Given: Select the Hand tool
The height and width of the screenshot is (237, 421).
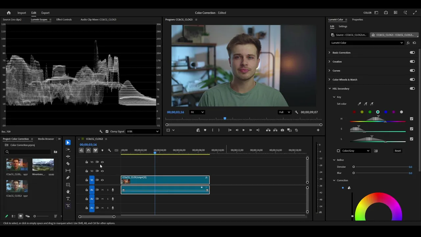Looking at the screenshot, I should pos(68,192).
